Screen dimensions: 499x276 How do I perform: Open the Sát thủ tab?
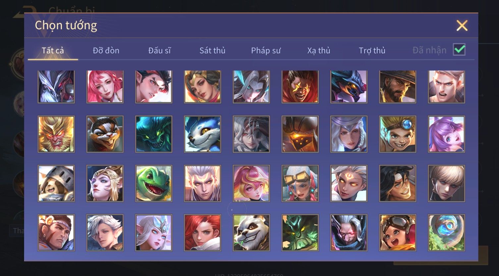click(x=212, y=50)
